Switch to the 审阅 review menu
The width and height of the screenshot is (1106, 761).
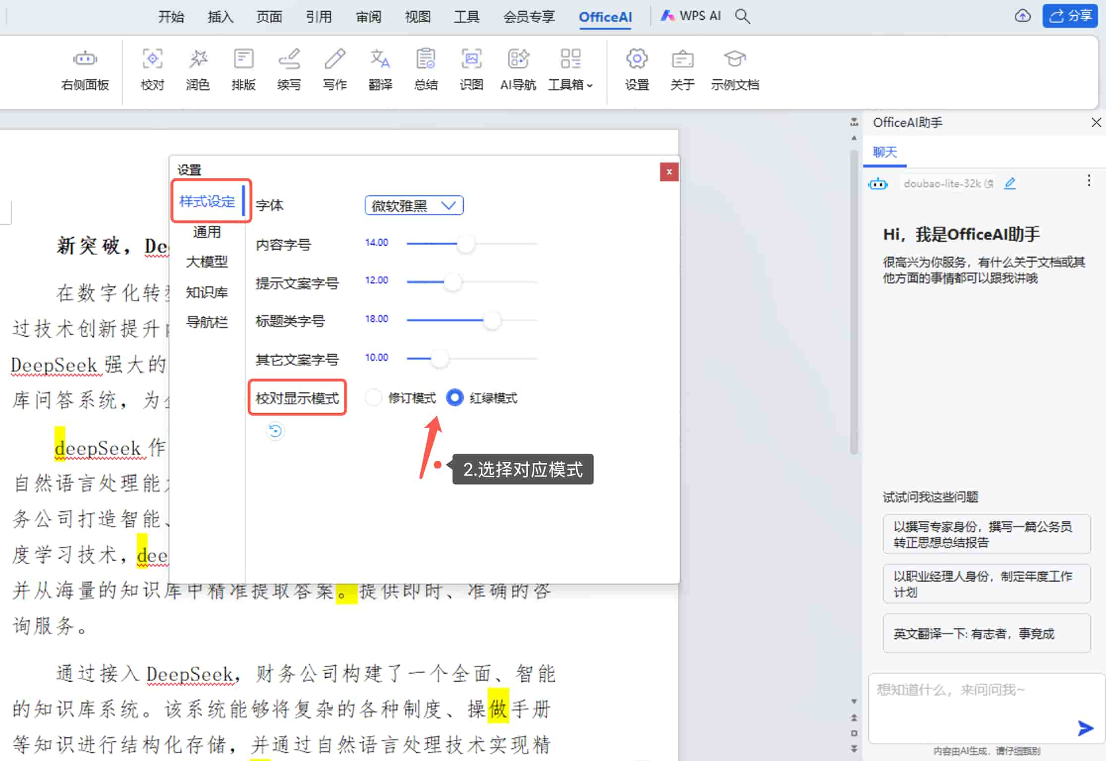[368, 16]
